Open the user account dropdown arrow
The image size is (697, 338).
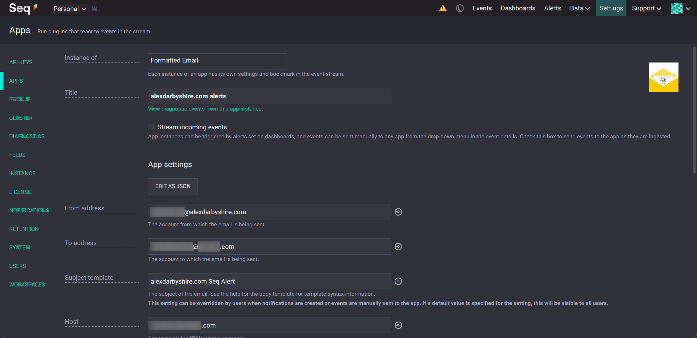pyautogui.click(x=688, y=8)
